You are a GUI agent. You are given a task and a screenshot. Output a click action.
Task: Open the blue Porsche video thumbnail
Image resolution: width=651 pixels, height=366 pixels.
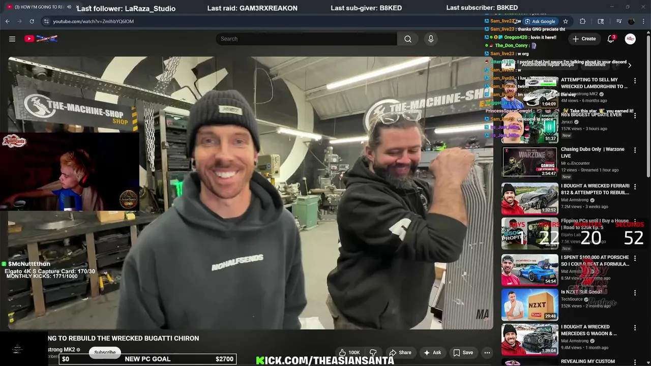tap(530, 270)
